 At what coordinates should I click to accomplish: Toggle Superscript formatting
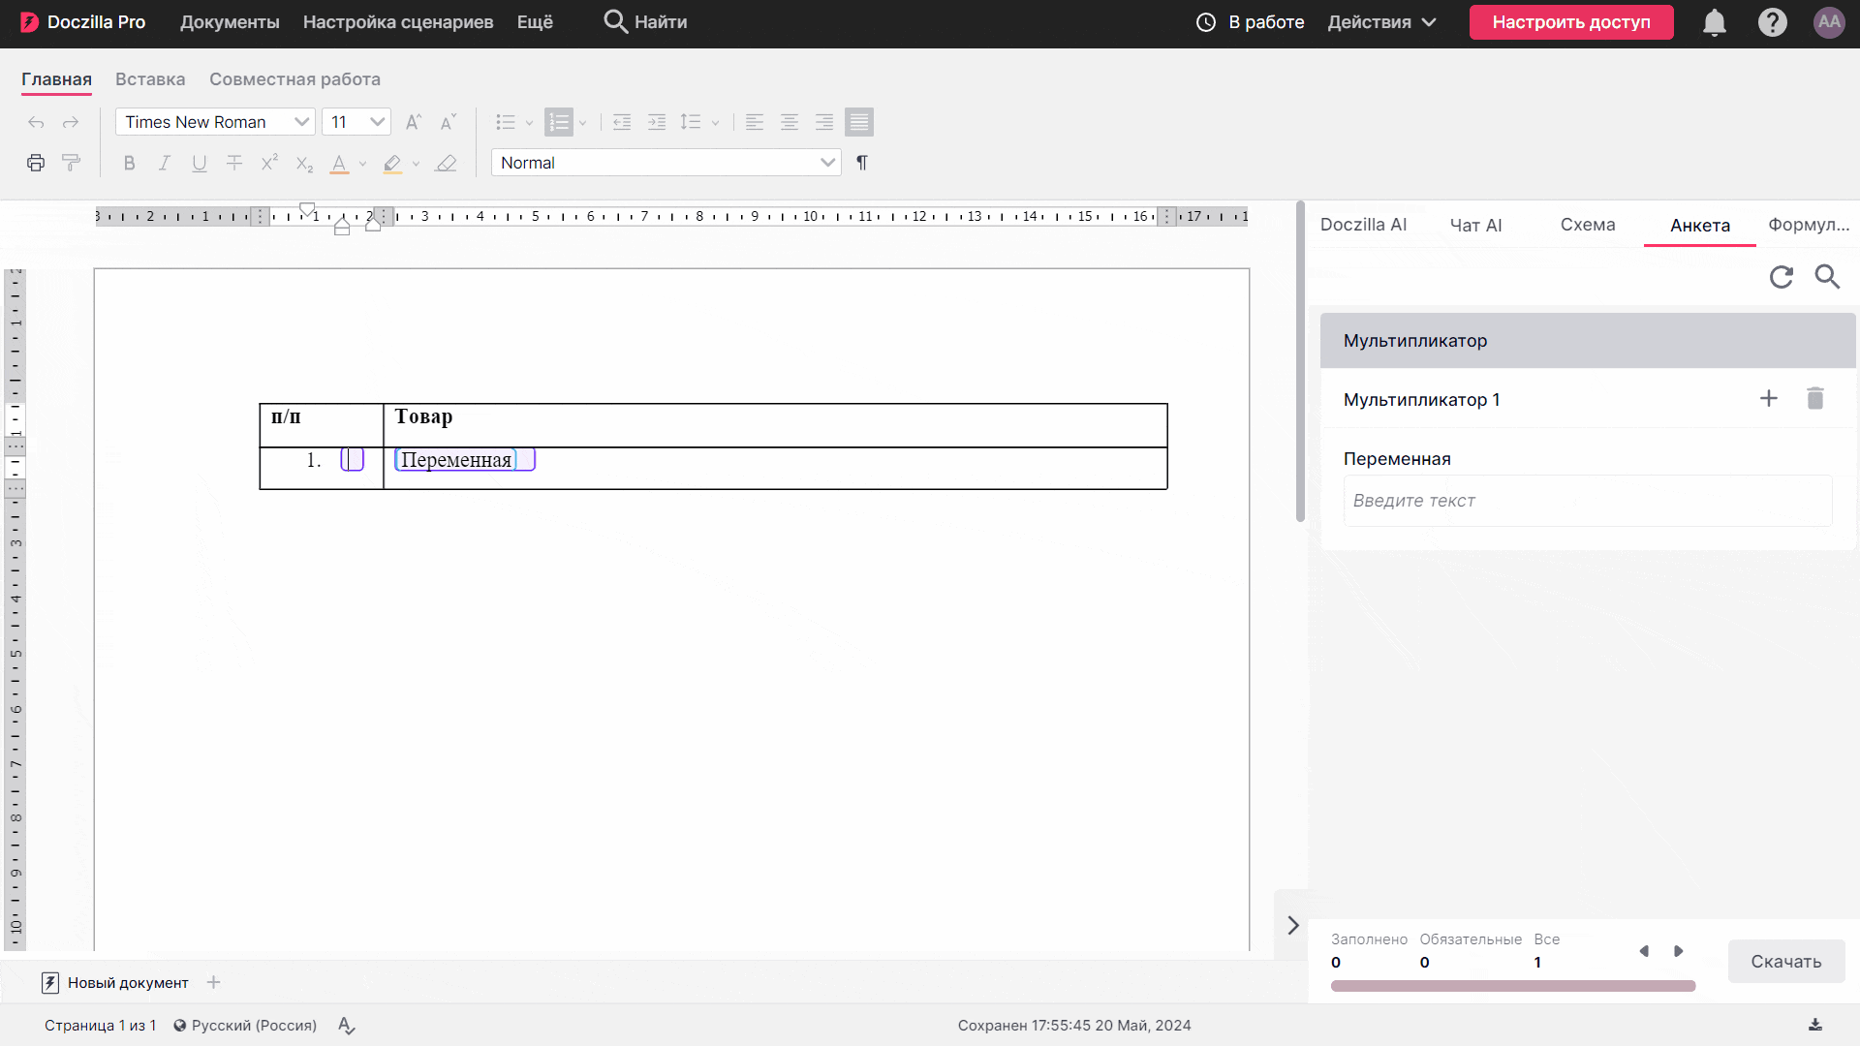point(269,163)
